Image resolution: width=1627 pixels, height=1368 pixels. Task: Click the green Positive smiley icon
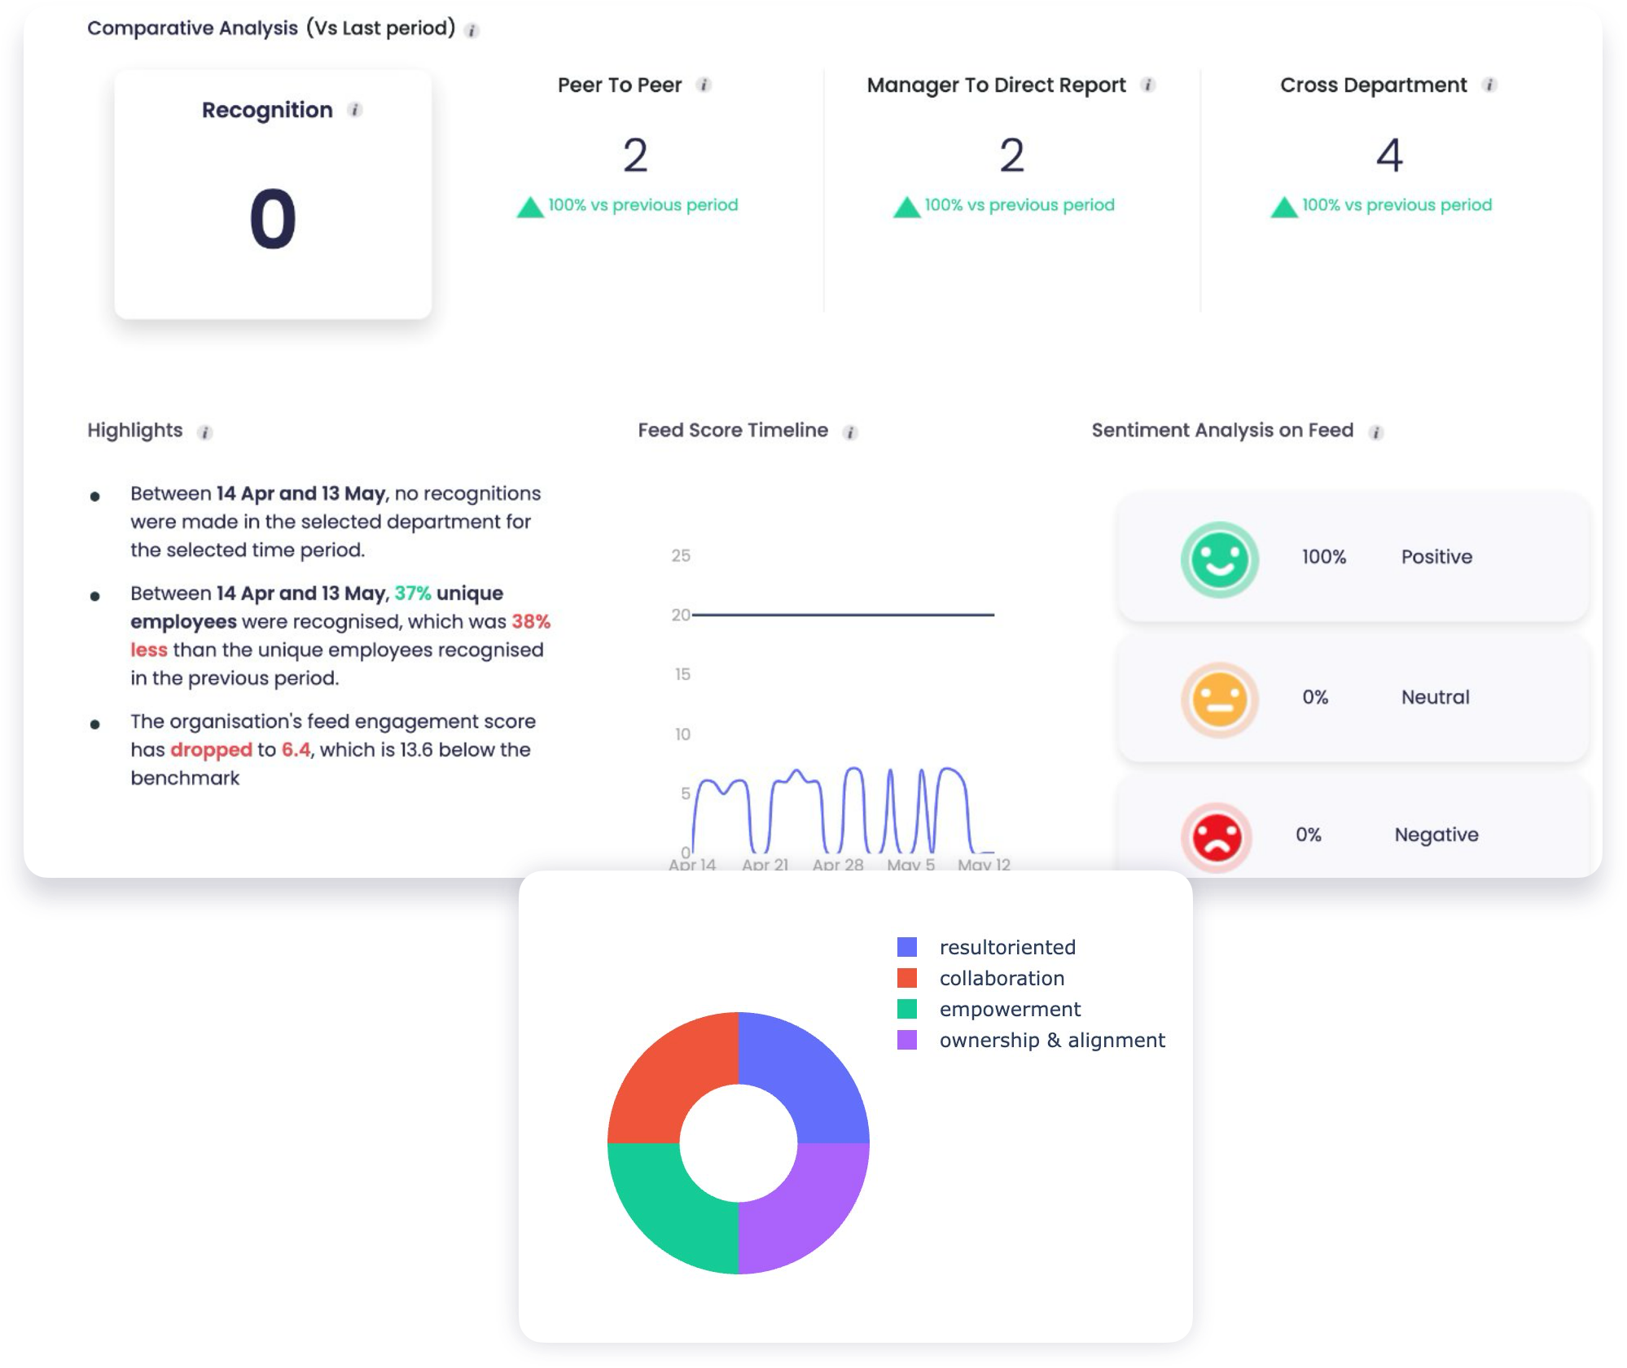click(1219, 559)
